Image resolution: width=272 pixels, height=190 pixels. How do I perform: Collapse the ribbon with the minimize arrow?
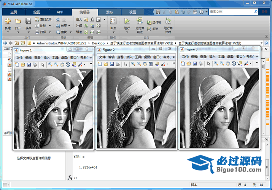(266, 36)
